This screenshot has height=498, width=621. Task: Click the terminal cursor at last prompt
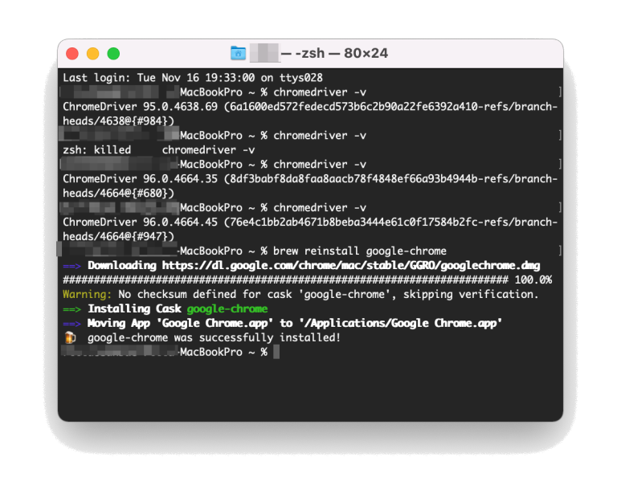tap(276, 352)
